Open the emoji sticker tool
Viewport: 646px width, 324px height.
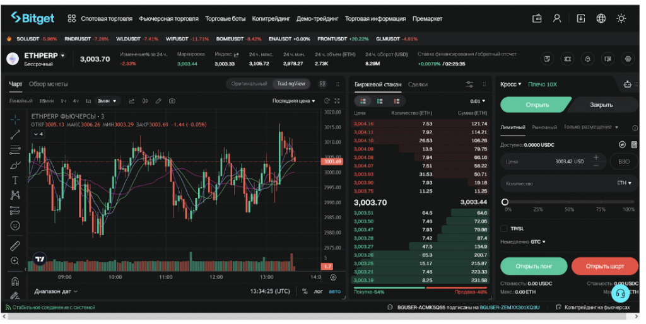[x=15, y=225]
